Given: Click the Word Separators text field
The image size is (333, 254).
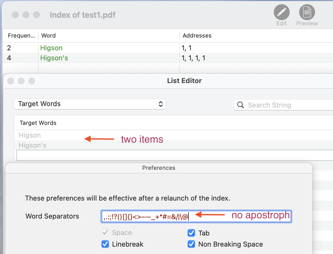Looking at the screenshot, I should click(x=196, y=216).
